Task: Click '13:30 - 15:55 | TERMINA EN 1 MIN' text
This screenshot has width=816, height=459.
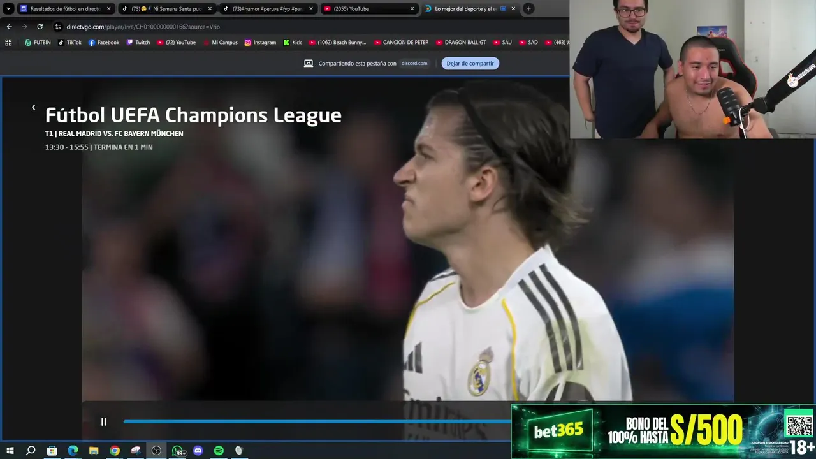Action: [99, 147]
